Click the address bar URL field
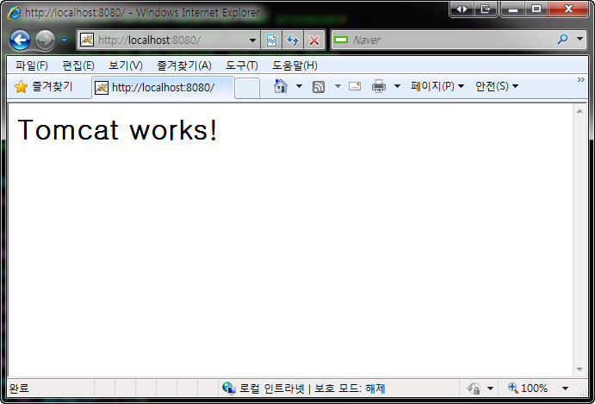This screenshot has height=404, width=595. click(168, 40)
